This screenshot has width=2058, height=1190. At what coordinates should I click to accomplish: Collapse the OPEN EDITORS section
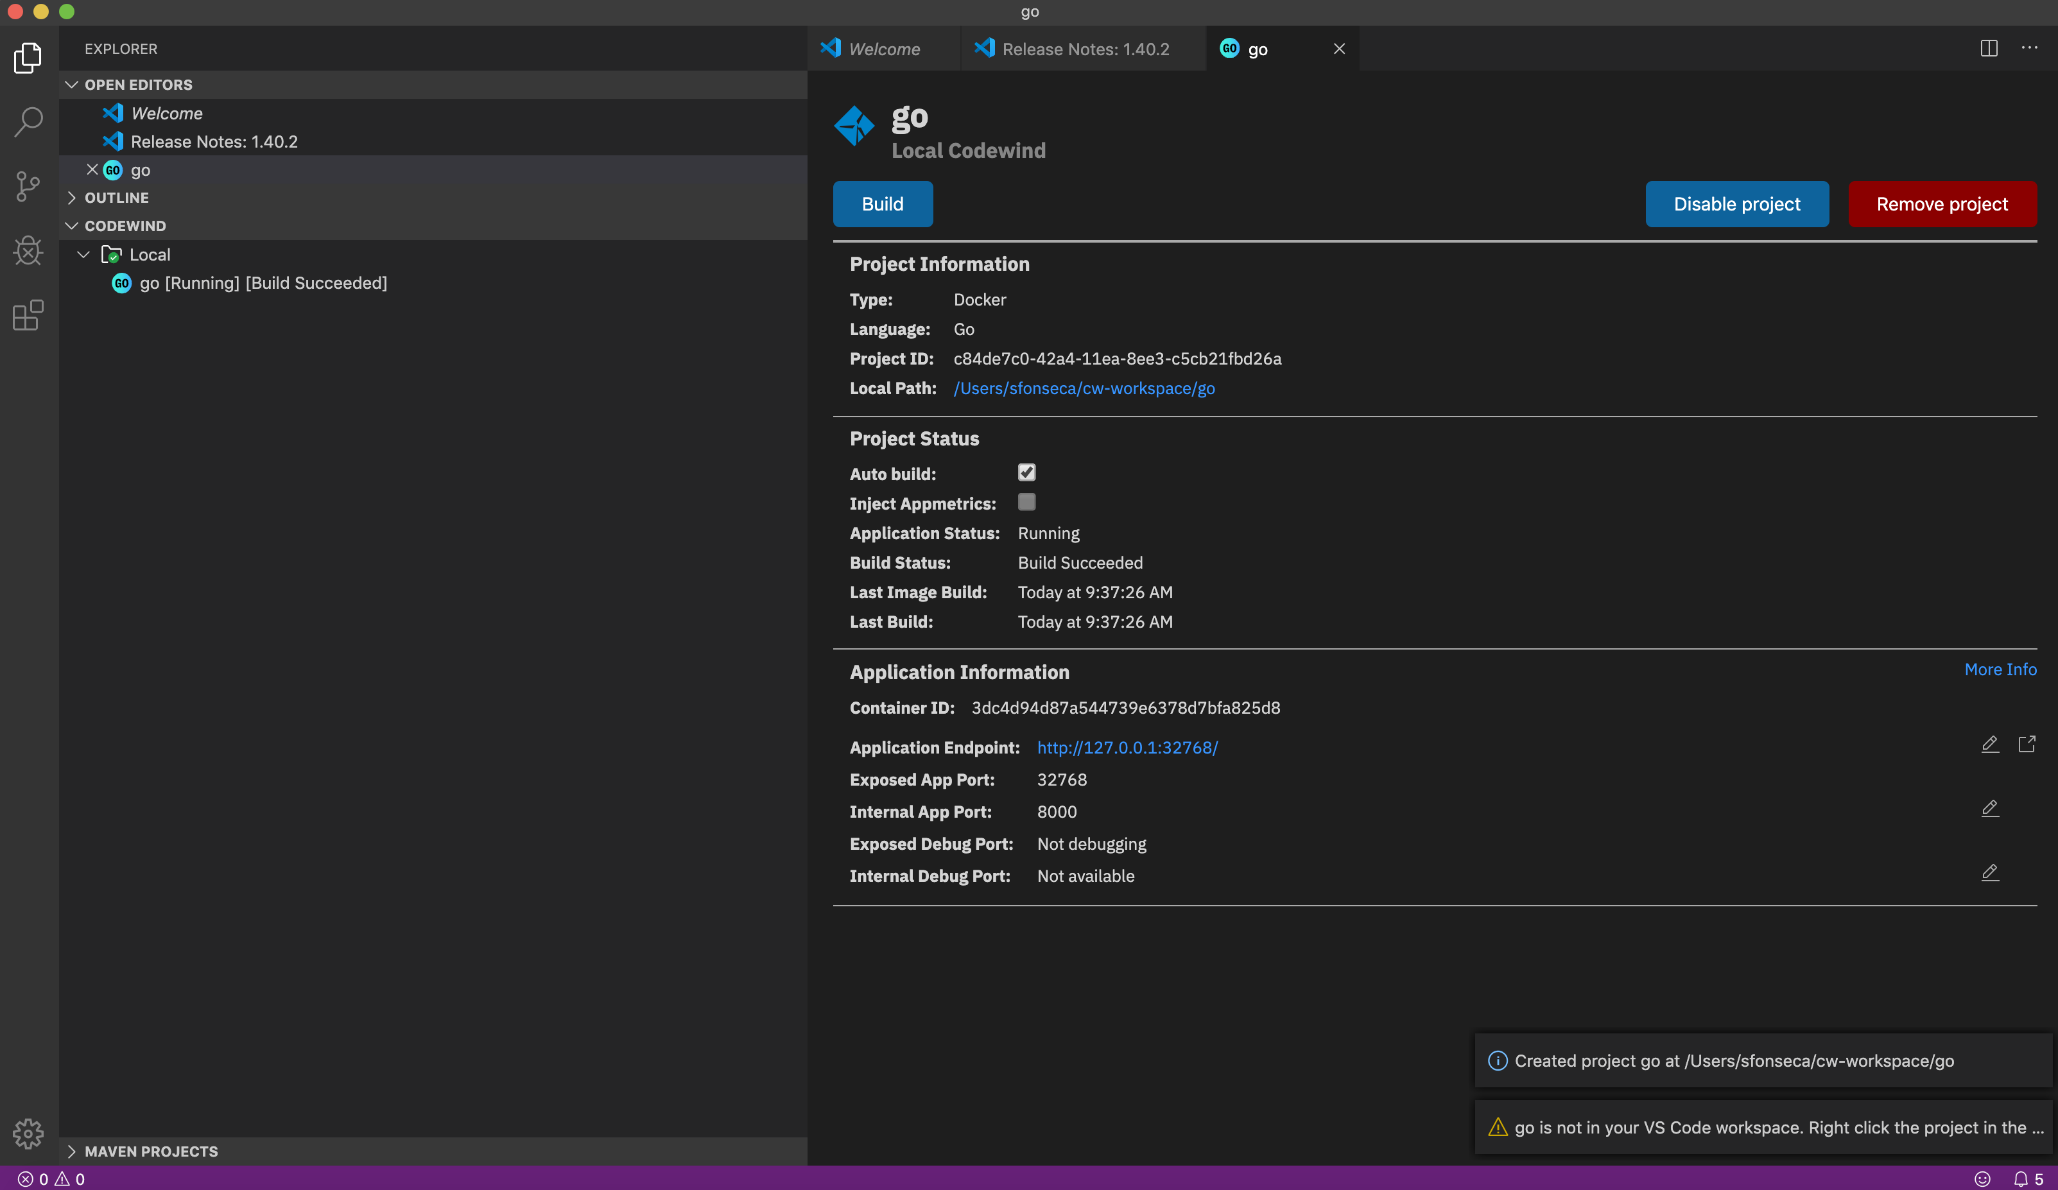(72, 84)
